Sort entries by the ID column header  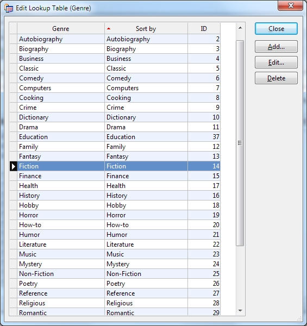pyautogui.click(x=204, y=29)
